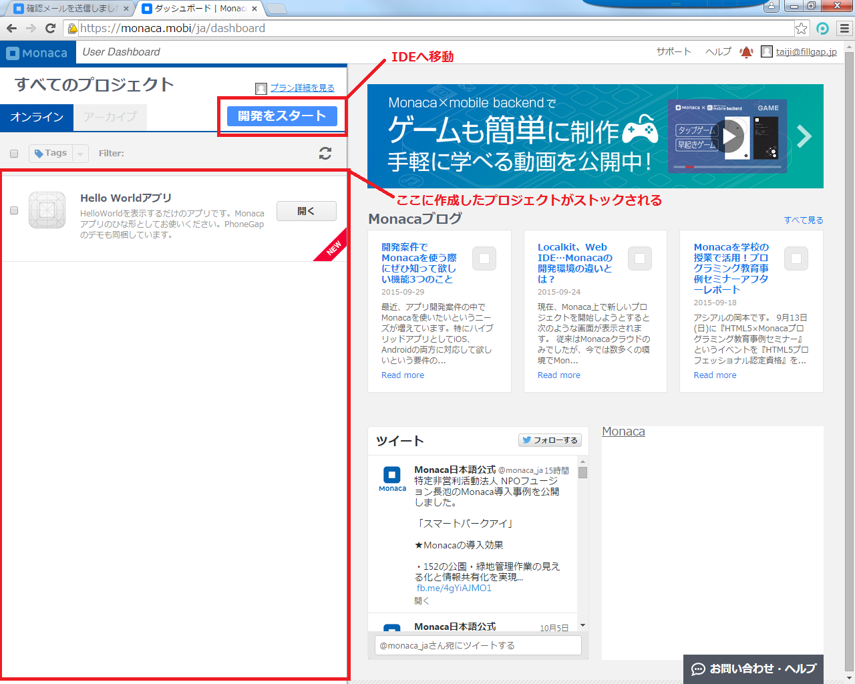The height and width of the screenshot is (684, 855).
Task: Open the Chrome hamburger menu
Action: click(844, 28)
